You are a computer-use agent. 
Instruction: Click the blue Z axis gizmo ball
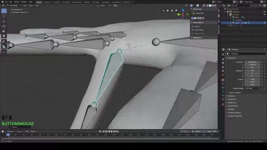pyautogui.click(x=183, y=10)
